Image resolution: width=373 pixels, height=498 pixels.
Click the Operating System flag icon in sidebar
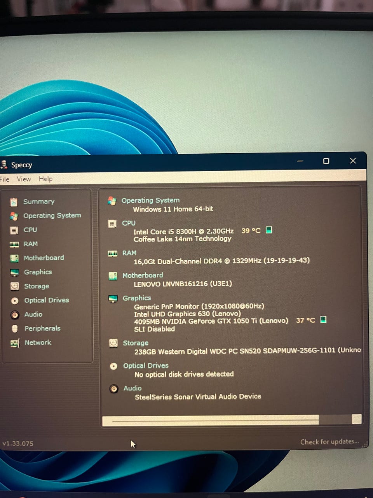click(14, 216)
